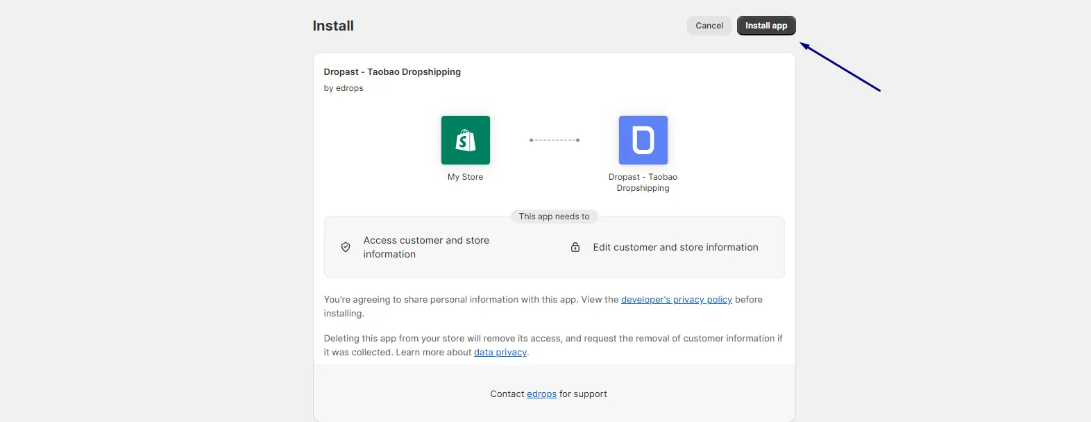Click the lock icon beside Edit customer information
1091x422 pixels.
coord(575,247)
